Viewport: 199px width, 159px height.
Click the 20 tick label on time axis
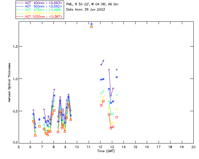193,147
